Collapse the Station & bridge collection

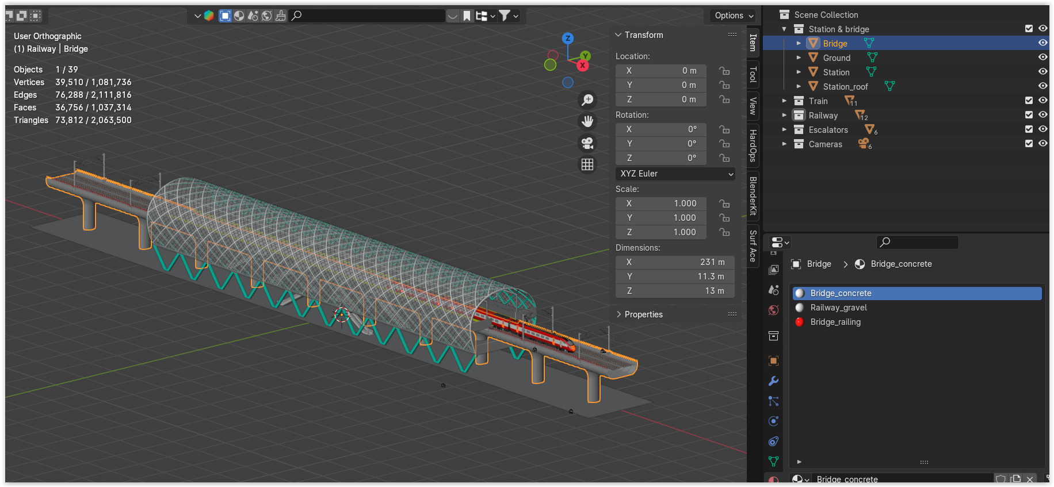(x=784, y=29)
